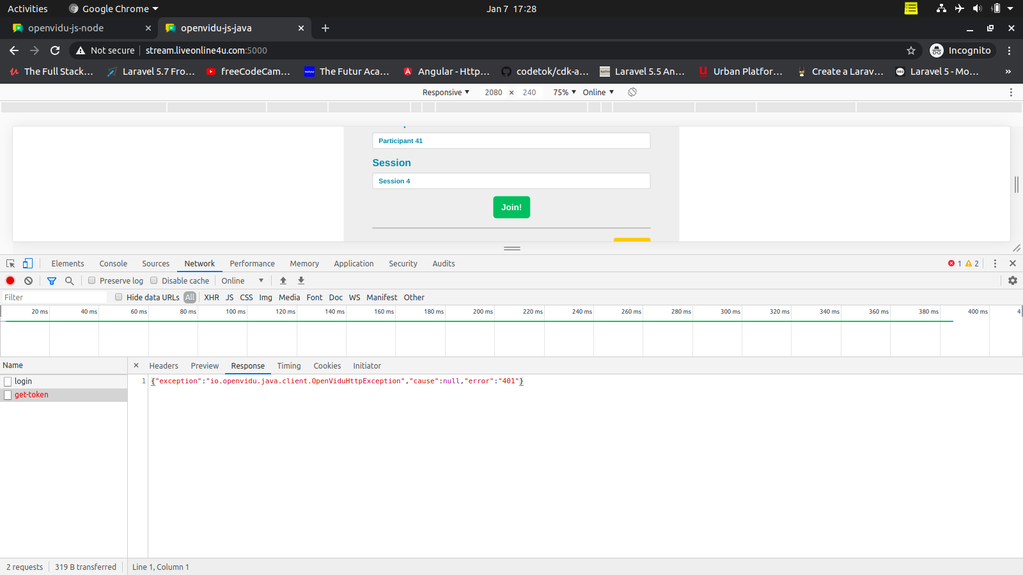Open the freeCodeCamp bookmark
This screenshot has height=575, width=1023.
click(x=249, y=72)
